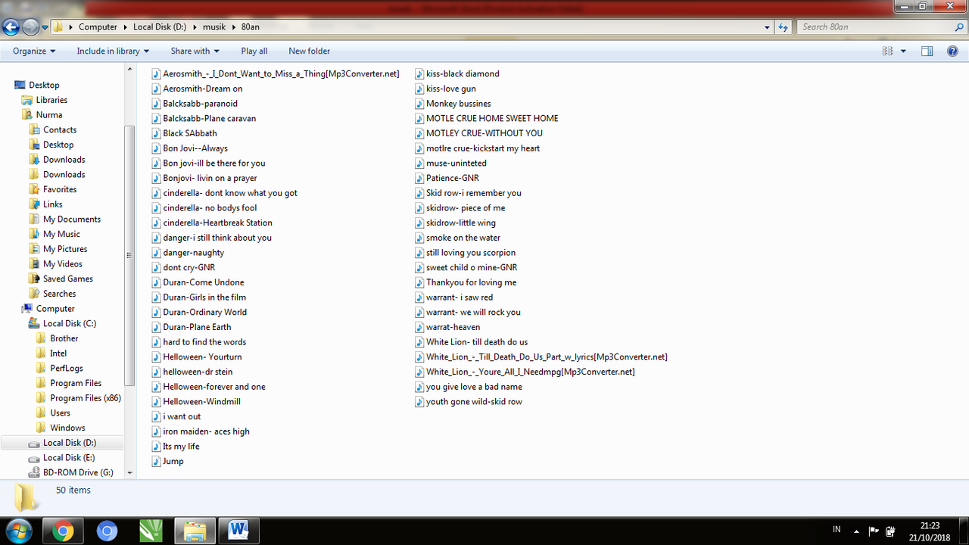This screenshot has width=969, height=545.
Task: Open Google Chrome from taskbar
Action: (x=63, y=531)
